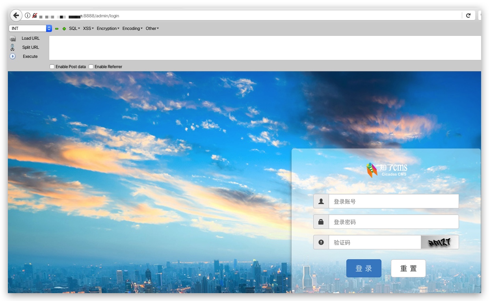Screen dimensions: 489x301
Task: Open the Encoding menu
Action: [x=132, y=28]
